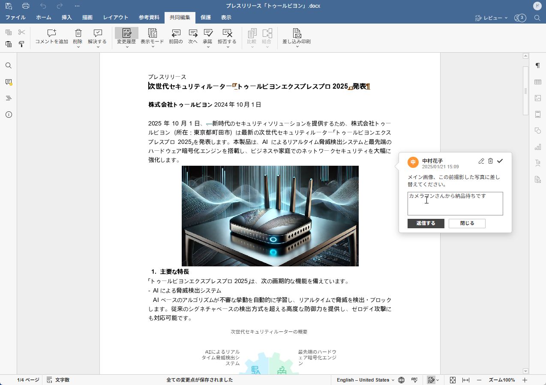The height and width of the screenshot is (385, 546).
Task: Open the headings navigation panel
Action: pyautogui.click(x=9, y=98)
